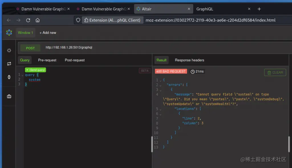Image resolution: width=292 pixels, height=168 pixels.
Task: Open the Response headers tab
Action: (189, 60)
